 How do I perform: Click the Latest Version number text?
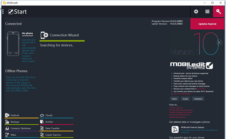176,24
